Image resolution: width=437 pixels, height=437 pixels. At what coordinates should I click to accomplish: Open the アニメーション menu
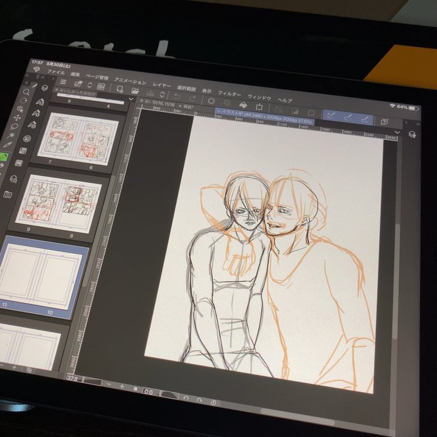click(x=130, y=82)
